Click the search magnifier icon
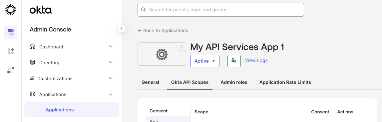Image resolution: width=382 pixels, height=122 pixels. point(144,10)
